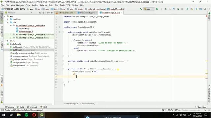Open the profiler gauge icon in the toolbar
The height and width of the screenshot is (118, 211).
(x=174, y=9)
